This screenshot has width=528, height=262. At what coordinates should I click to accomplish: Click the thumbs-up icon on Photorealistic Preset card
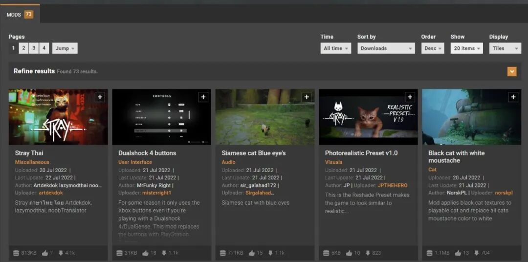(x=349, y=253)
